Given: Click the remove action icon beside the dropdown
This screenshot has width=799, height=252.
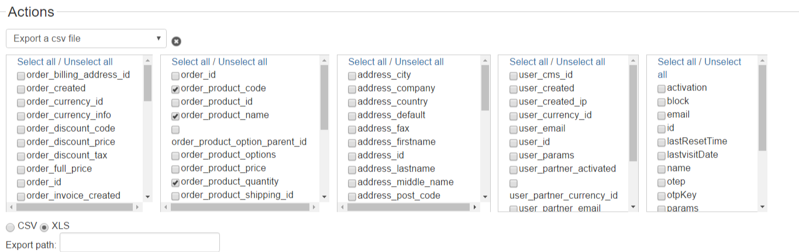Looking at the screenshot, I should pyautogui.click(x=176, y=41).
